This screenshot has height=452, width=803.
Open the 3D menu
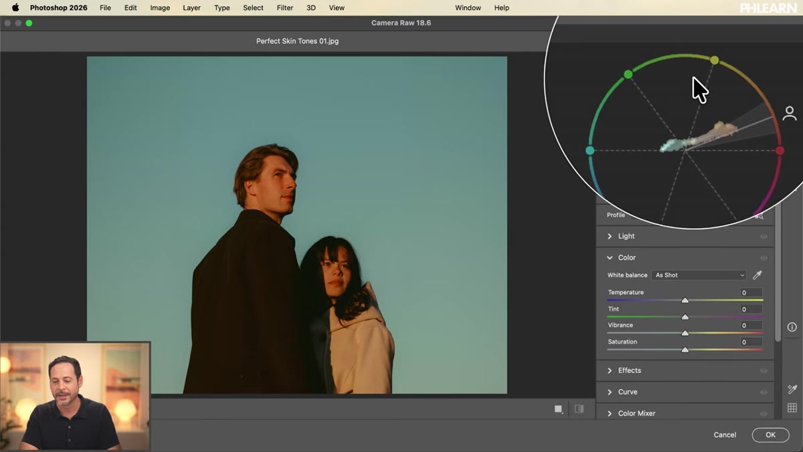coord(311,7)
